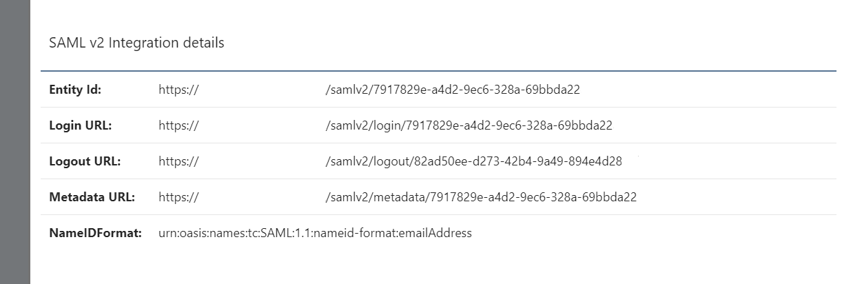Open the /samlv2/metadata path link
The image size is (842, 284).
[x=480, y=197]
